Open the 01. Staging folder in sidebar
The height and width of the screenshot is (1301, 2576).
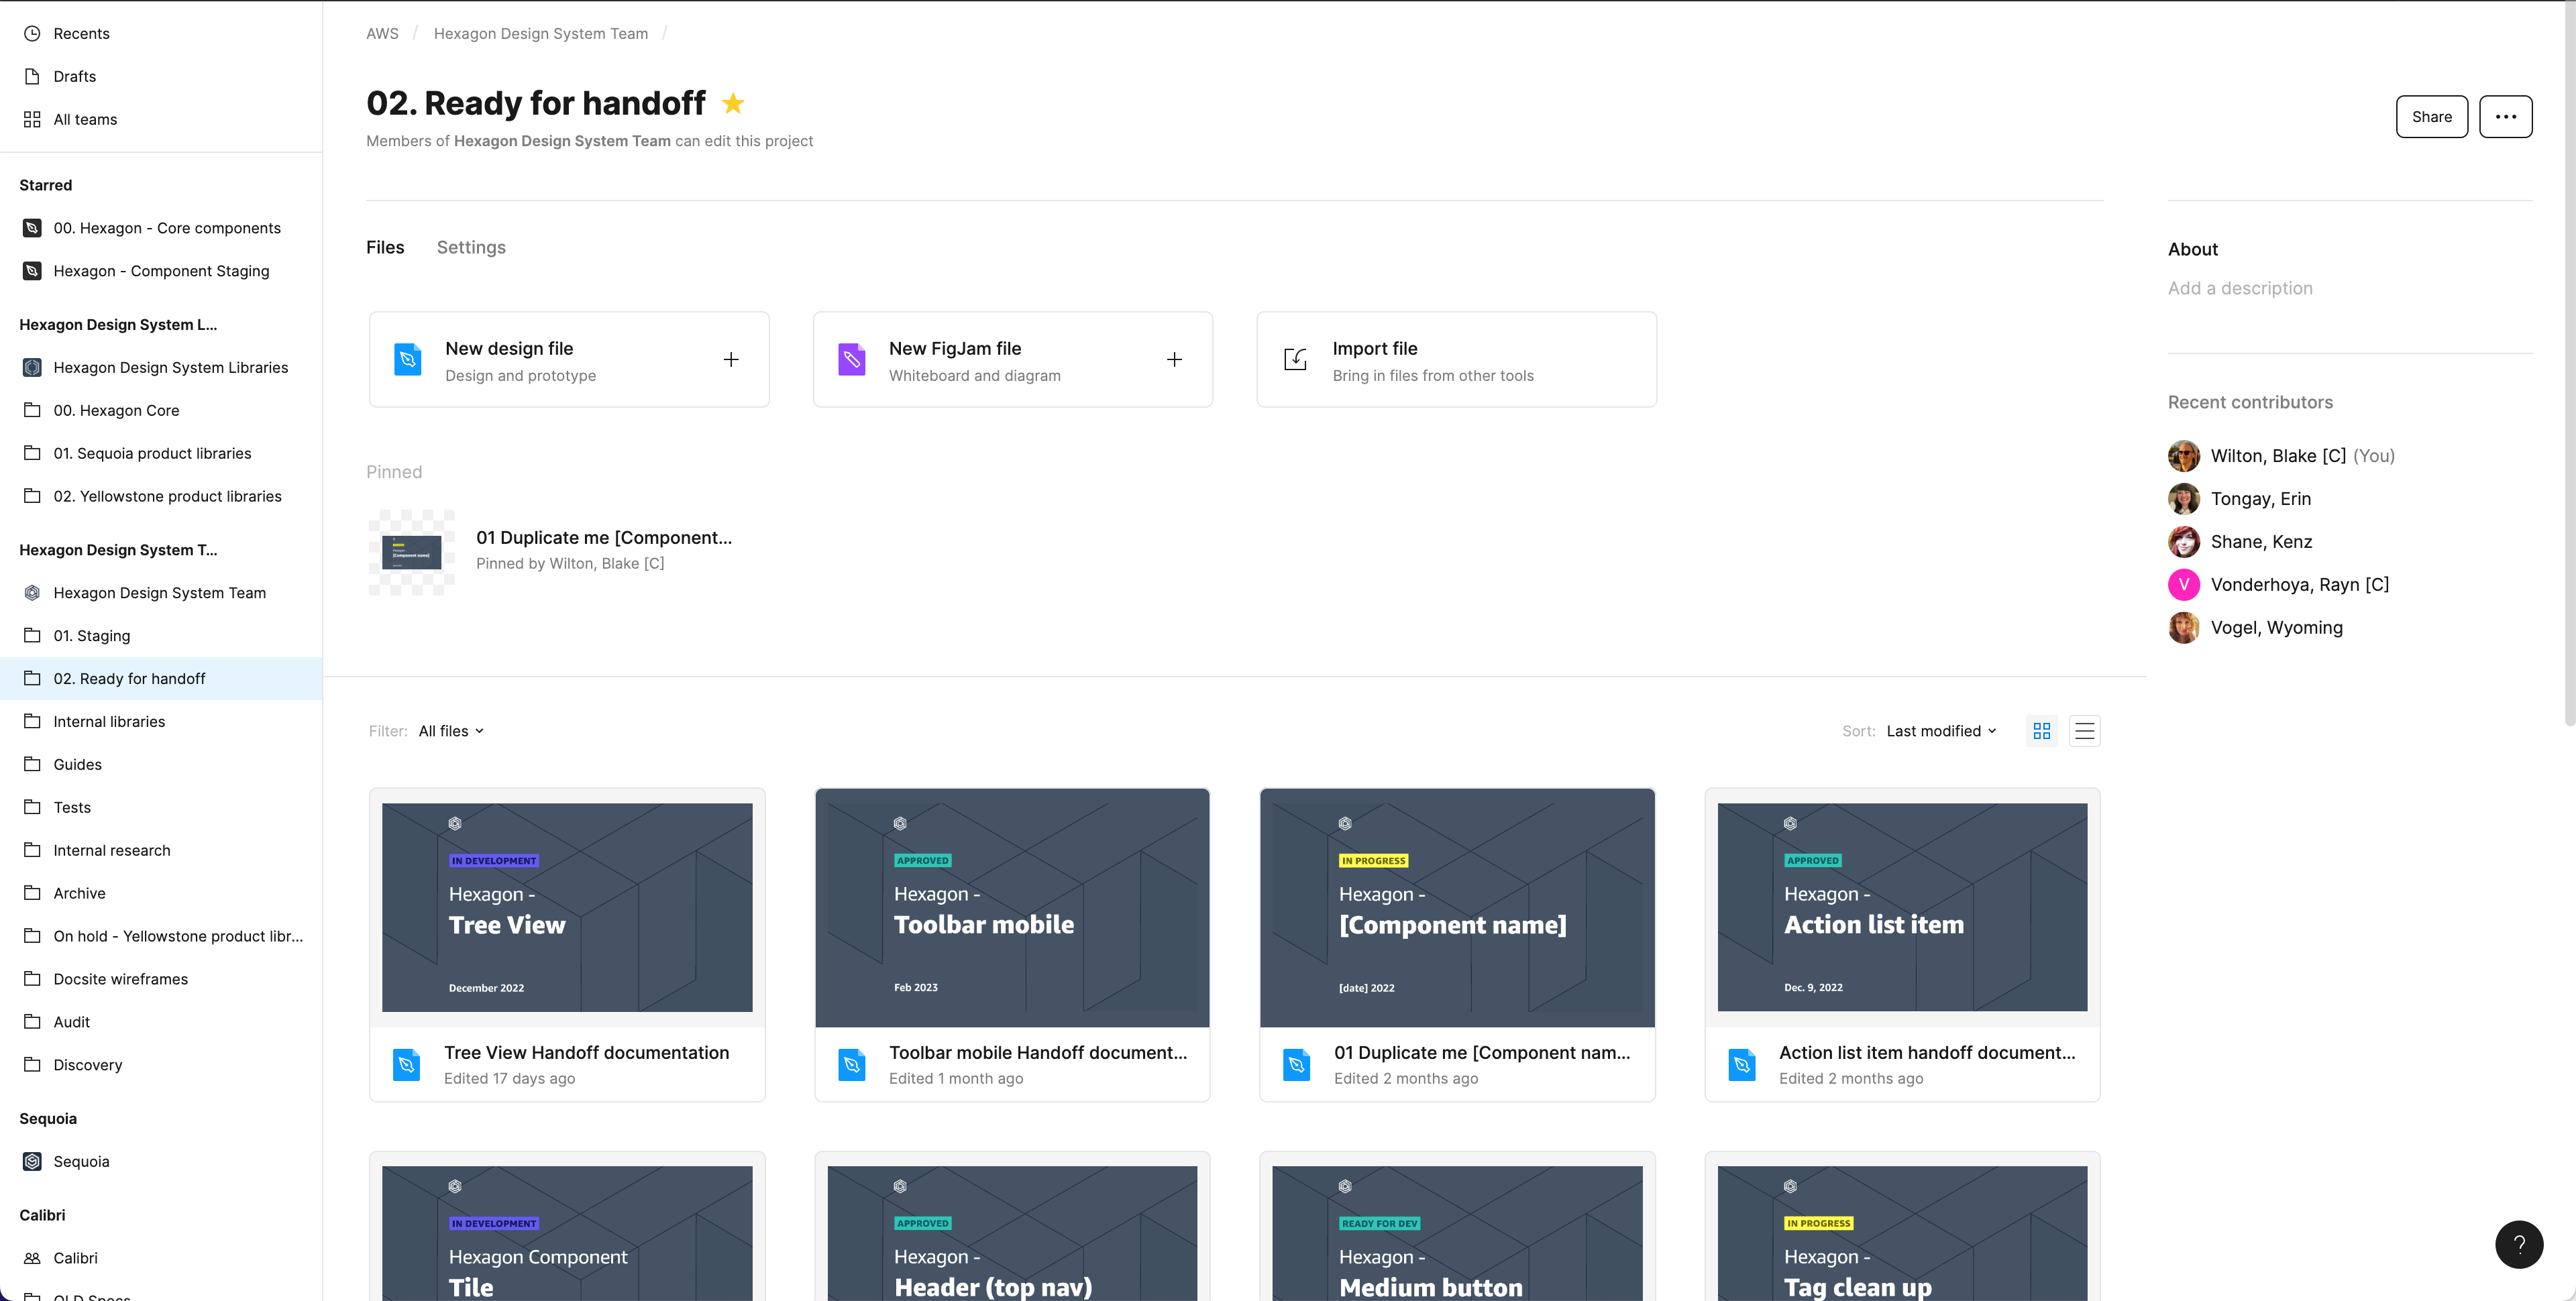[x=91, y=636]
